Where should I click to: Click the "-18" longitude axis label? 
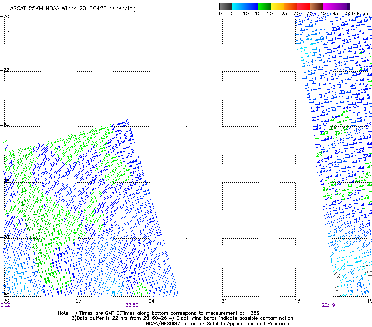pyautogui.click(x=295, y=301)
